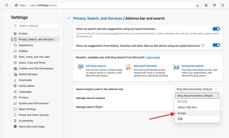
Task: Open the Languages settings label
Action: pos(25,92)
